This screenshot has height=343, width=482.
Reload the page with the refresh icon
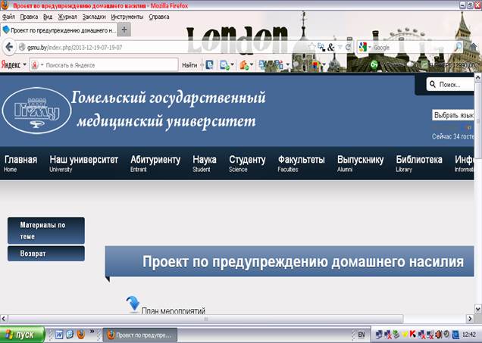click(349, 47)
